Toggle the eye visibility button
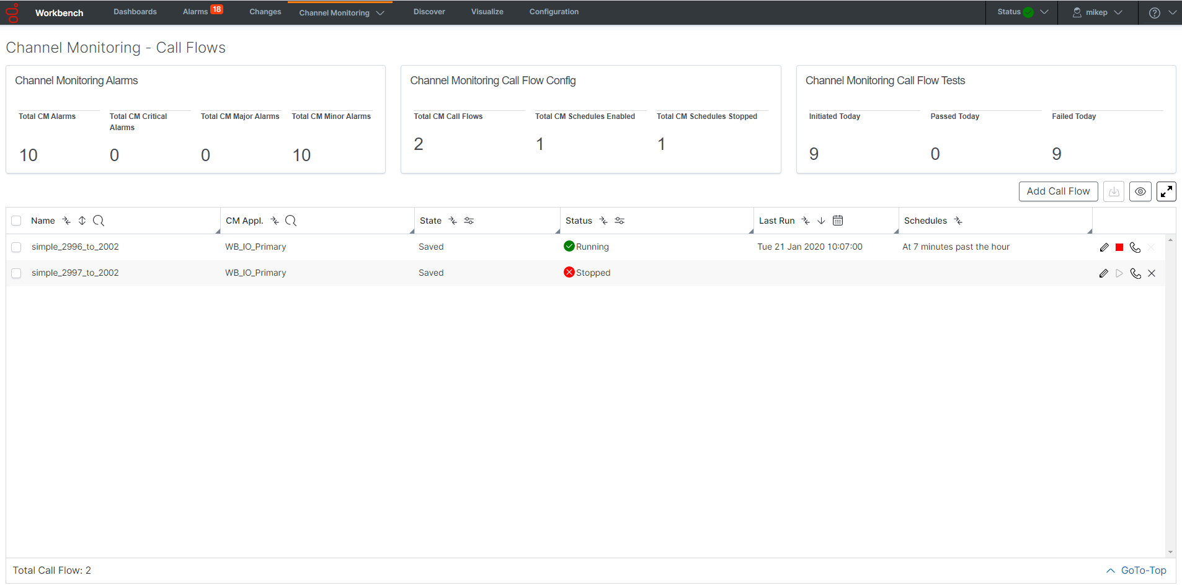 pos(1140,191)
